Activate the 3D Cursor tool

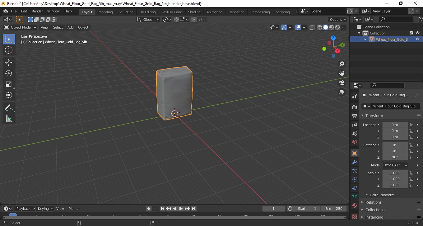pyautogui.click(x=9, y=50)
